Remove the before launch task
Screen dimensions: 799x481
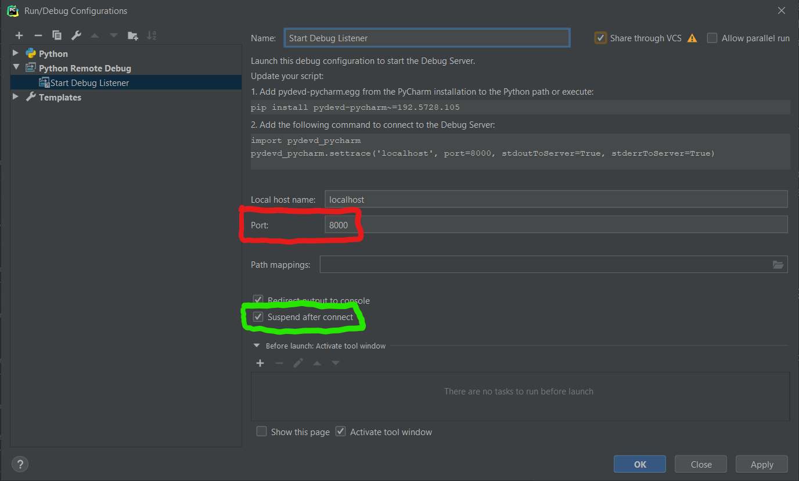click(x=279, y=363)
